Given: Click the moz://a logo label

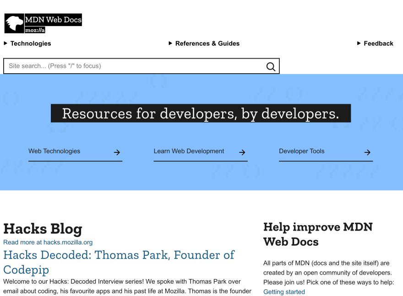Looking at the screenshot, I should [x=35, y=30].
